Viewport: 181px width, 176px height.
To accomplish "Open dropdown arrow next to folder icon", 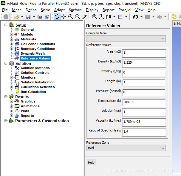I will tap(22, 17).
